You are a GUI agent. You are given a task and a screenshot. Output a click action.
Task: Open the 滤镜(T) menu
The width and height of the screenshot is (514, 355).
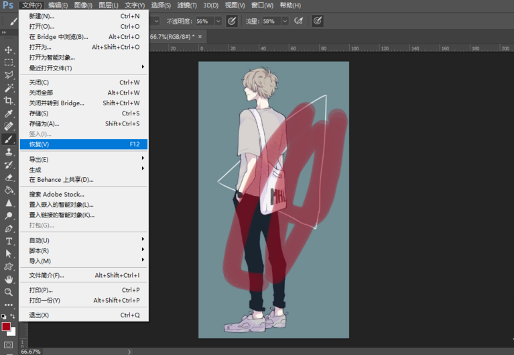(187, 5)
